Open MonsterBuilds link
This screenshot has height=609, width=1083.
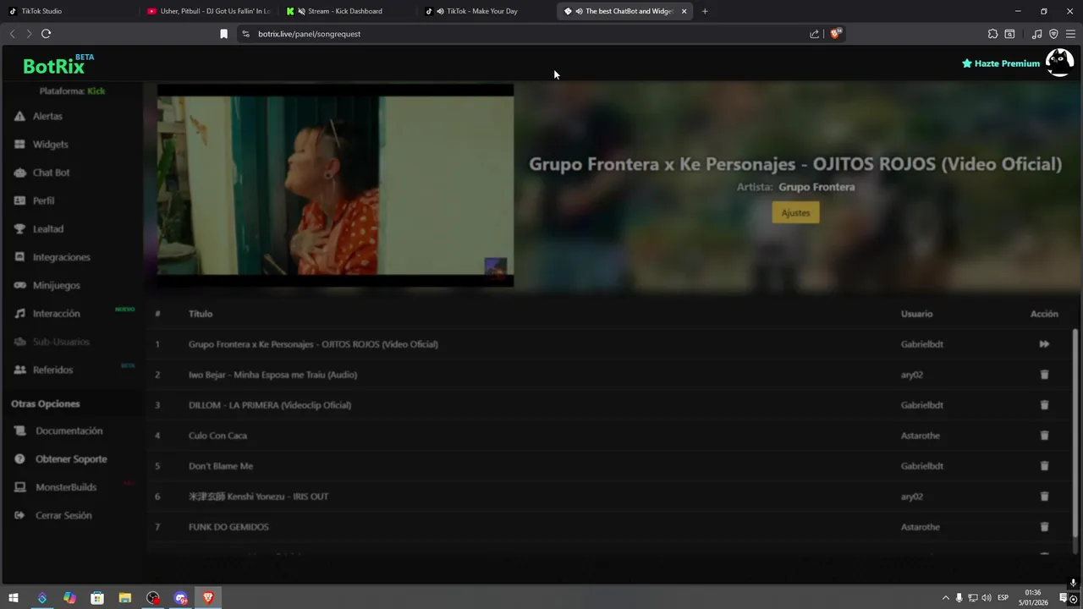(x=65, y=487)
